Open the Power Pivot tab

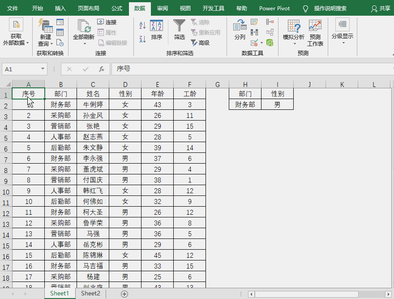tap(274, 8)
